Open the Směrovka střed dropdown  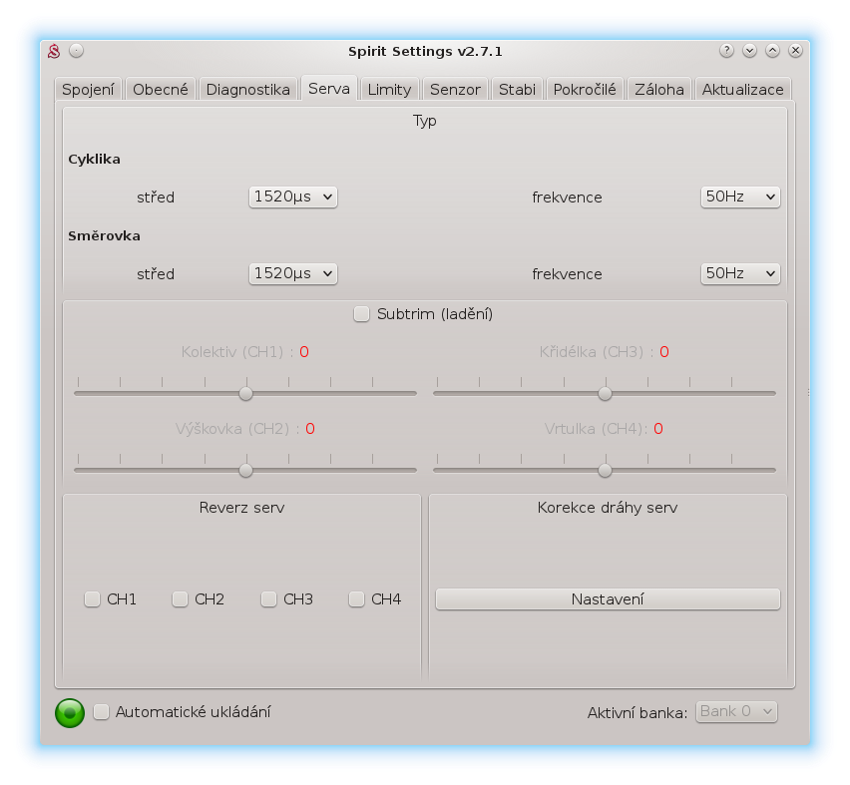tap(292, 273)
